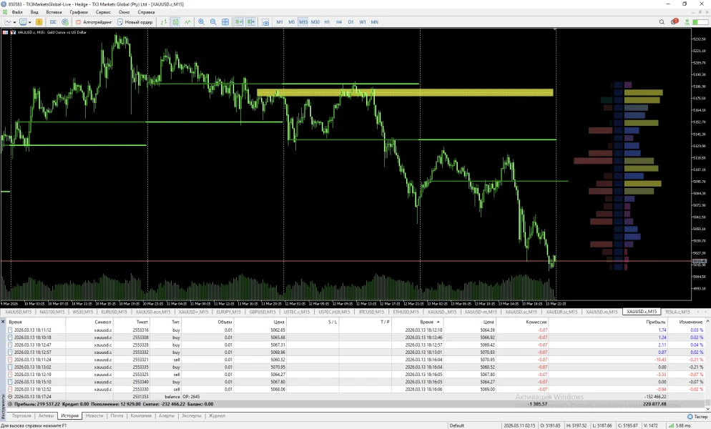This screenshot has width=711, height=429.
Task: Sort history by the Время close column
Action: (x=427, y=322)
